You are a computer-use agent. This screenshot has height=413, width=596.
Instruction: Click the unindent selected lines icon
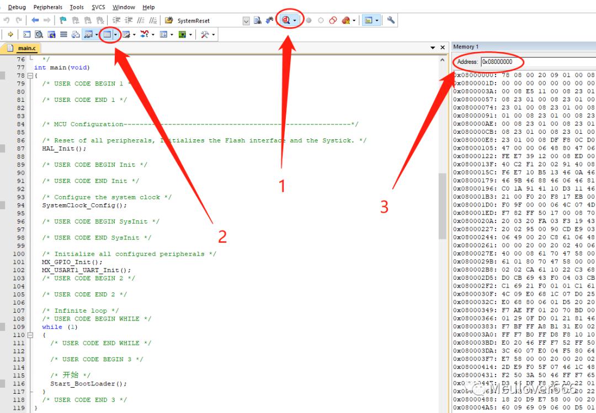129,20
